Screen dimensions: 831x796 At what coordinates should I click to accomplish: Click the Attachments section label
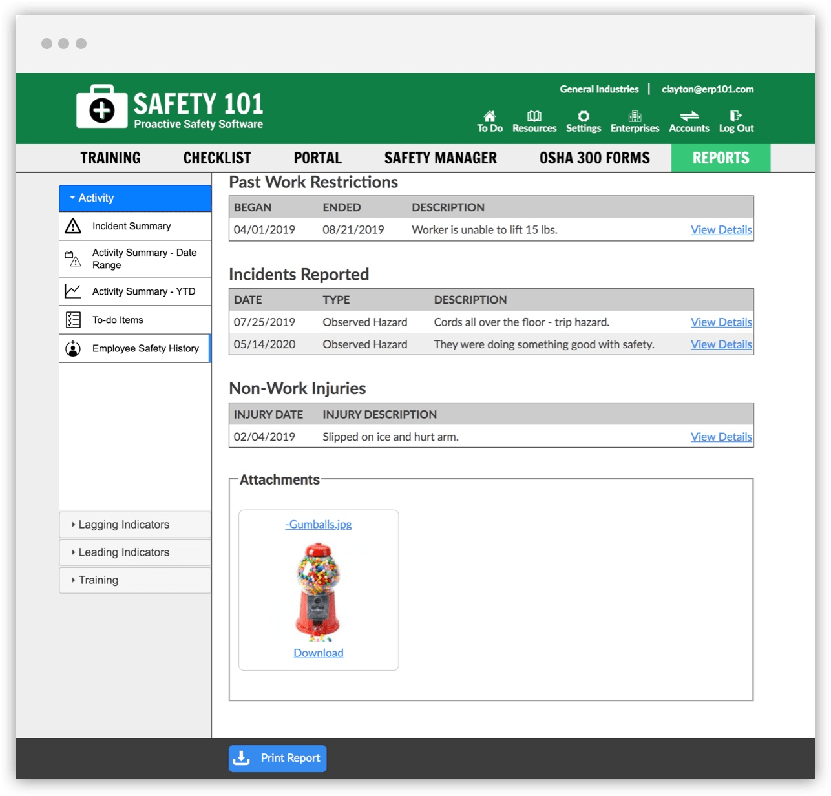[x=280, y=480]
